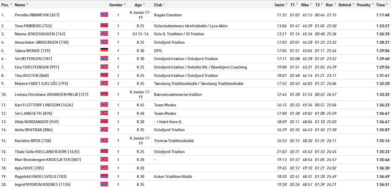Sort by Bike split time header

[x=305, y=5]
